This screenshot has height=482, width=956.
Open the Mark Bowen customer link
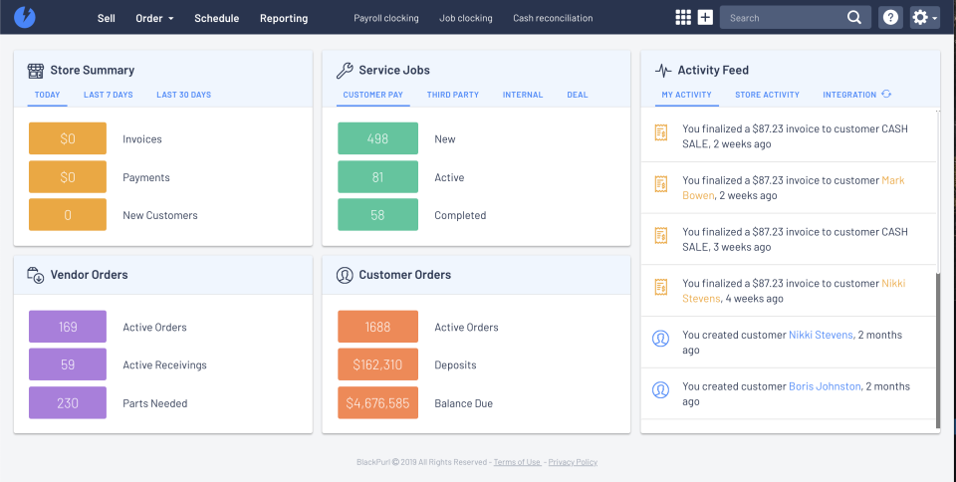(x=893, y=180)
